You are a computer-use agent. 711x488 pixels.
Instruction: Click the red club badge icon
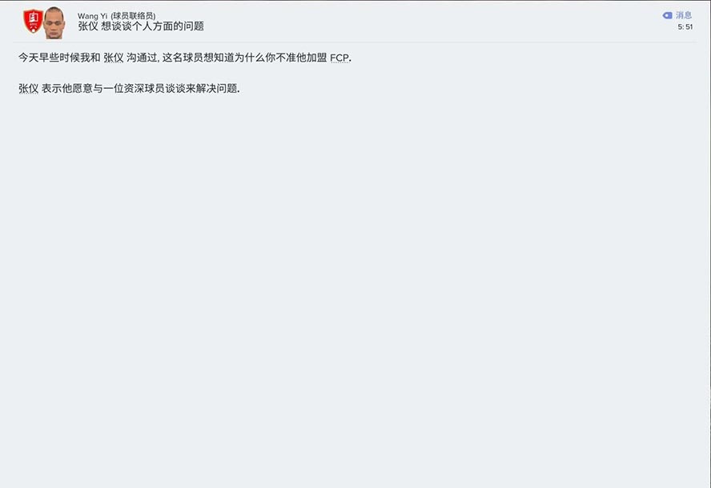33,22
